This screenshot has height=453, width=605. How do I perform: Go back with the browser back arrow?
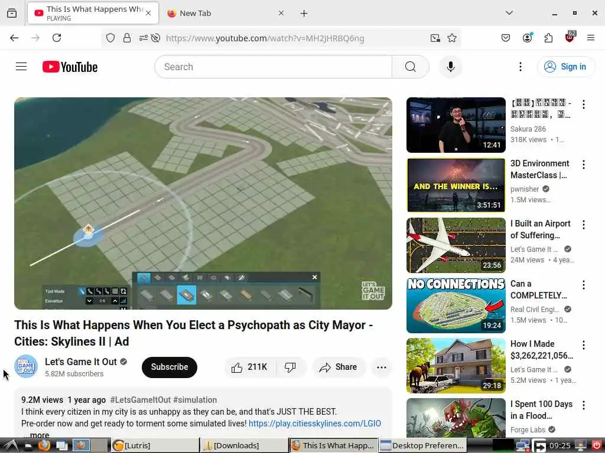point(14,38)
